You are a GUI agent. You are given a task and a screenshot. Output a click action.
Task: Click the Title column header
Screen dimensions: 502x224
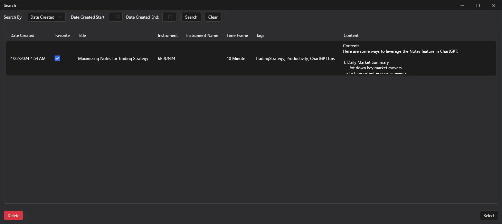tap(82, 35)
